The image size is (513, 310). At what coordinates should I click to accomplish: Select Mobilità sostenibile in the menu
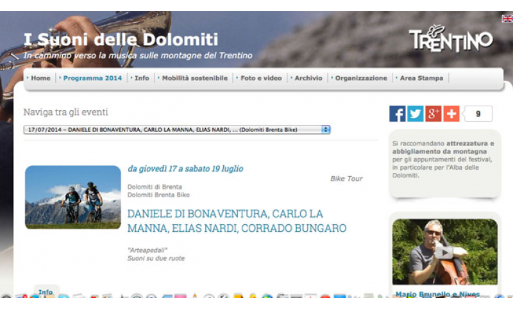click(195, 78)
